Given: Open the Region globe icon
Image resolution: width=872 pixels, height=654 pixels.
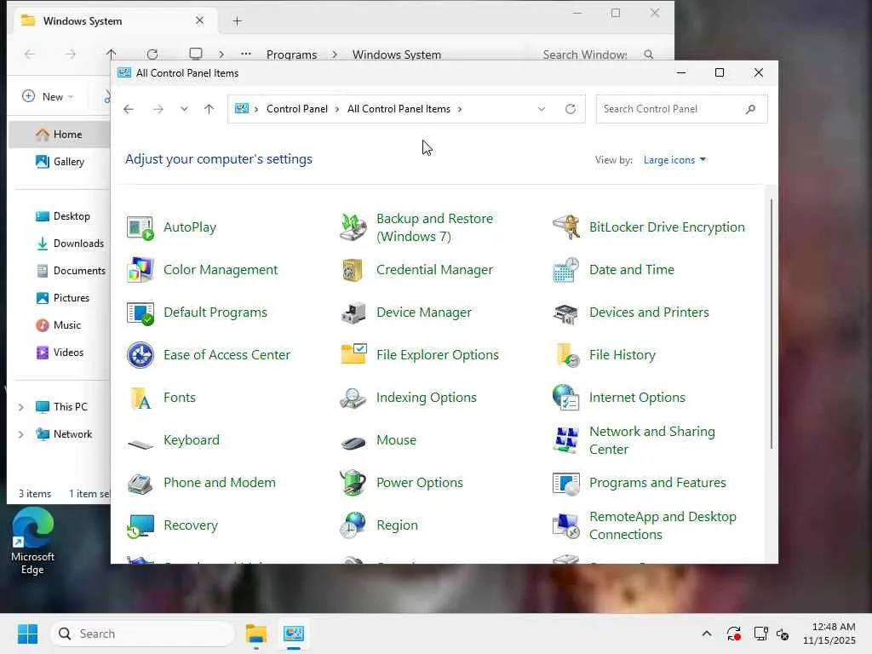Looking at the screenshot, I should [353, 525].
